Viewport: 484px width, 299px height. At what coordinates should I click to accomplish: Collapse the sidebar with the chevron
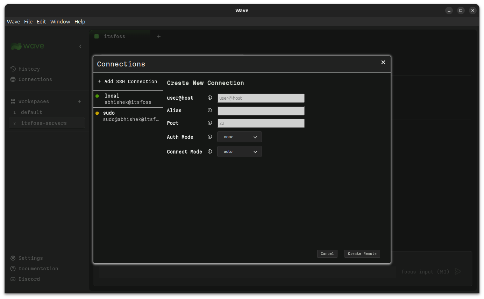(x=80, y=46)
